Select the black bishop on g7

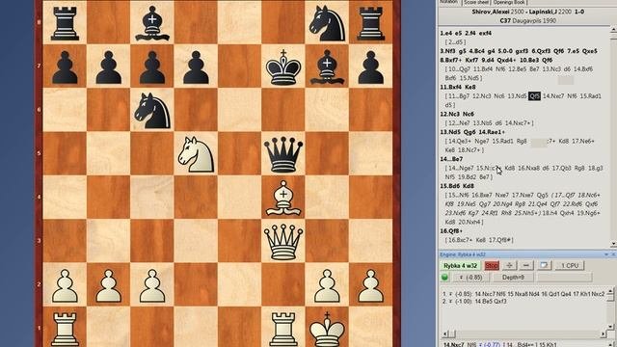click(327, 67)
